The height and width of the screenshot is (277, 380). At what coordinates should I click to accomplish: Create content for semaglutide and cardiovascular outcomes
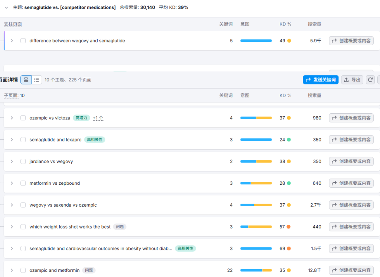(x=351, y=248)
